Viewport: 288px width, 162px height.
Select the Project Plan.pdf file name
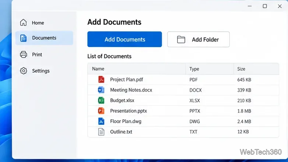[x=127, y=80]
